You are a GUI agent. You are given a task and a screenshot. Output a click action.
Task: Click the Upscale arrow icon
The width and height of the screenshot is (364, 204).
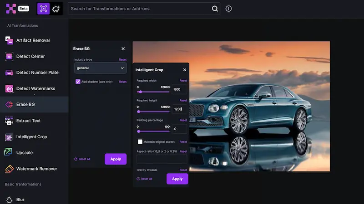(x=8, y=152)
